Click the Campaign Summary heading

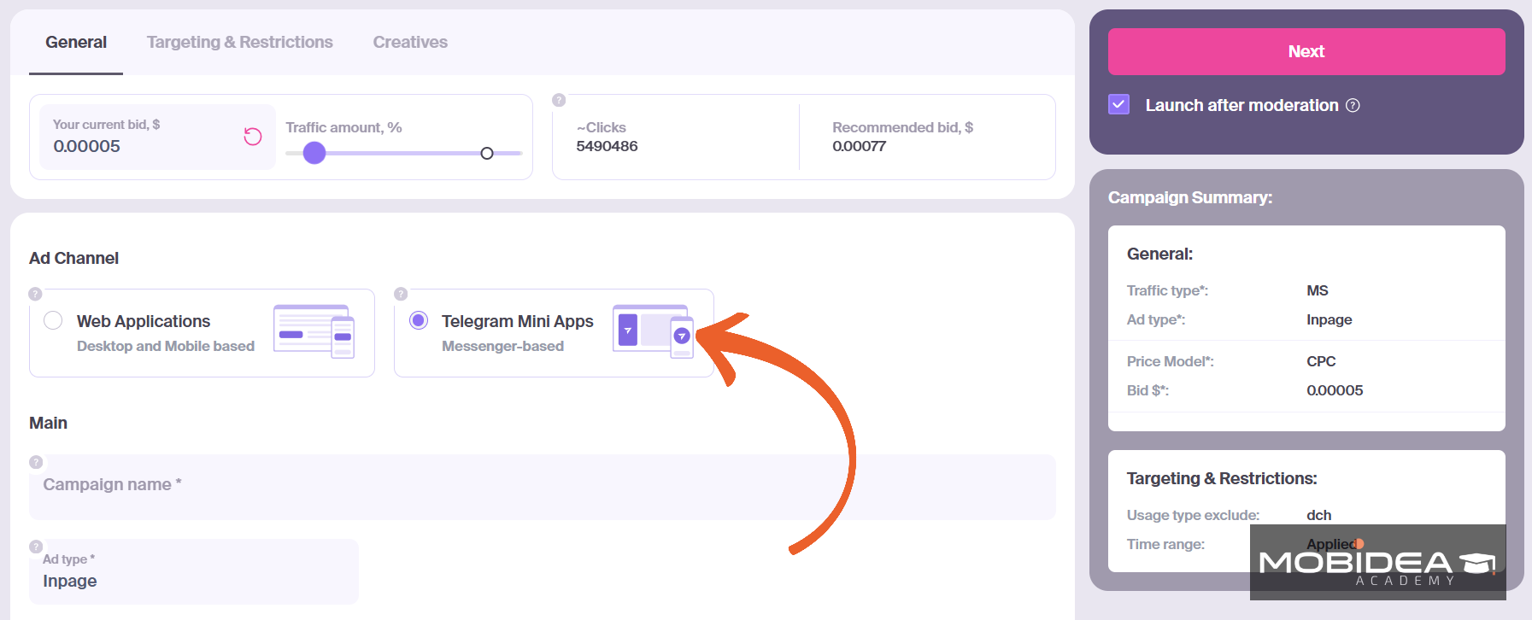click(x=1190, y=197)
